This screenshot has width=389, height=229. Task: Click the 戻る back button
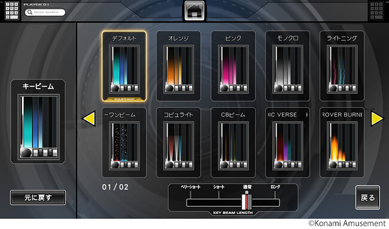[x=367, y=198]
